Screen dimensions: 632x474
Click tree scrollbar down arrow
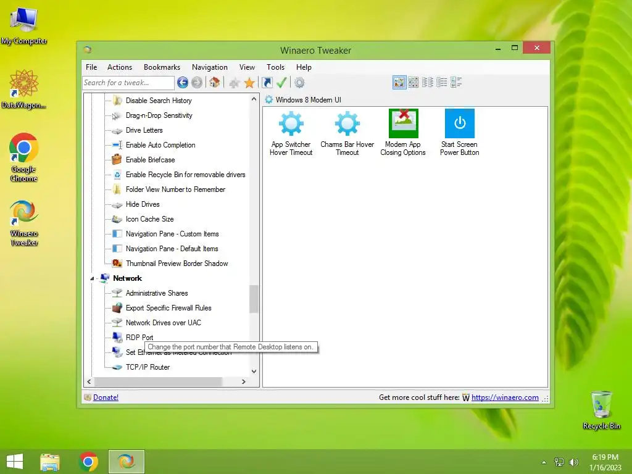(254, 371)
